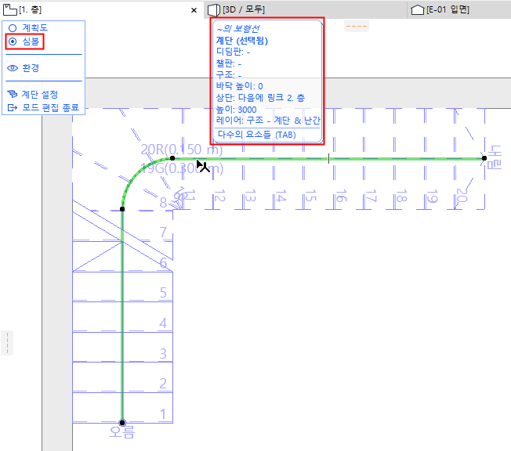This screenshot has width=511, height=451.
Task: Click stair tread number 3
Action: point(163,353)
